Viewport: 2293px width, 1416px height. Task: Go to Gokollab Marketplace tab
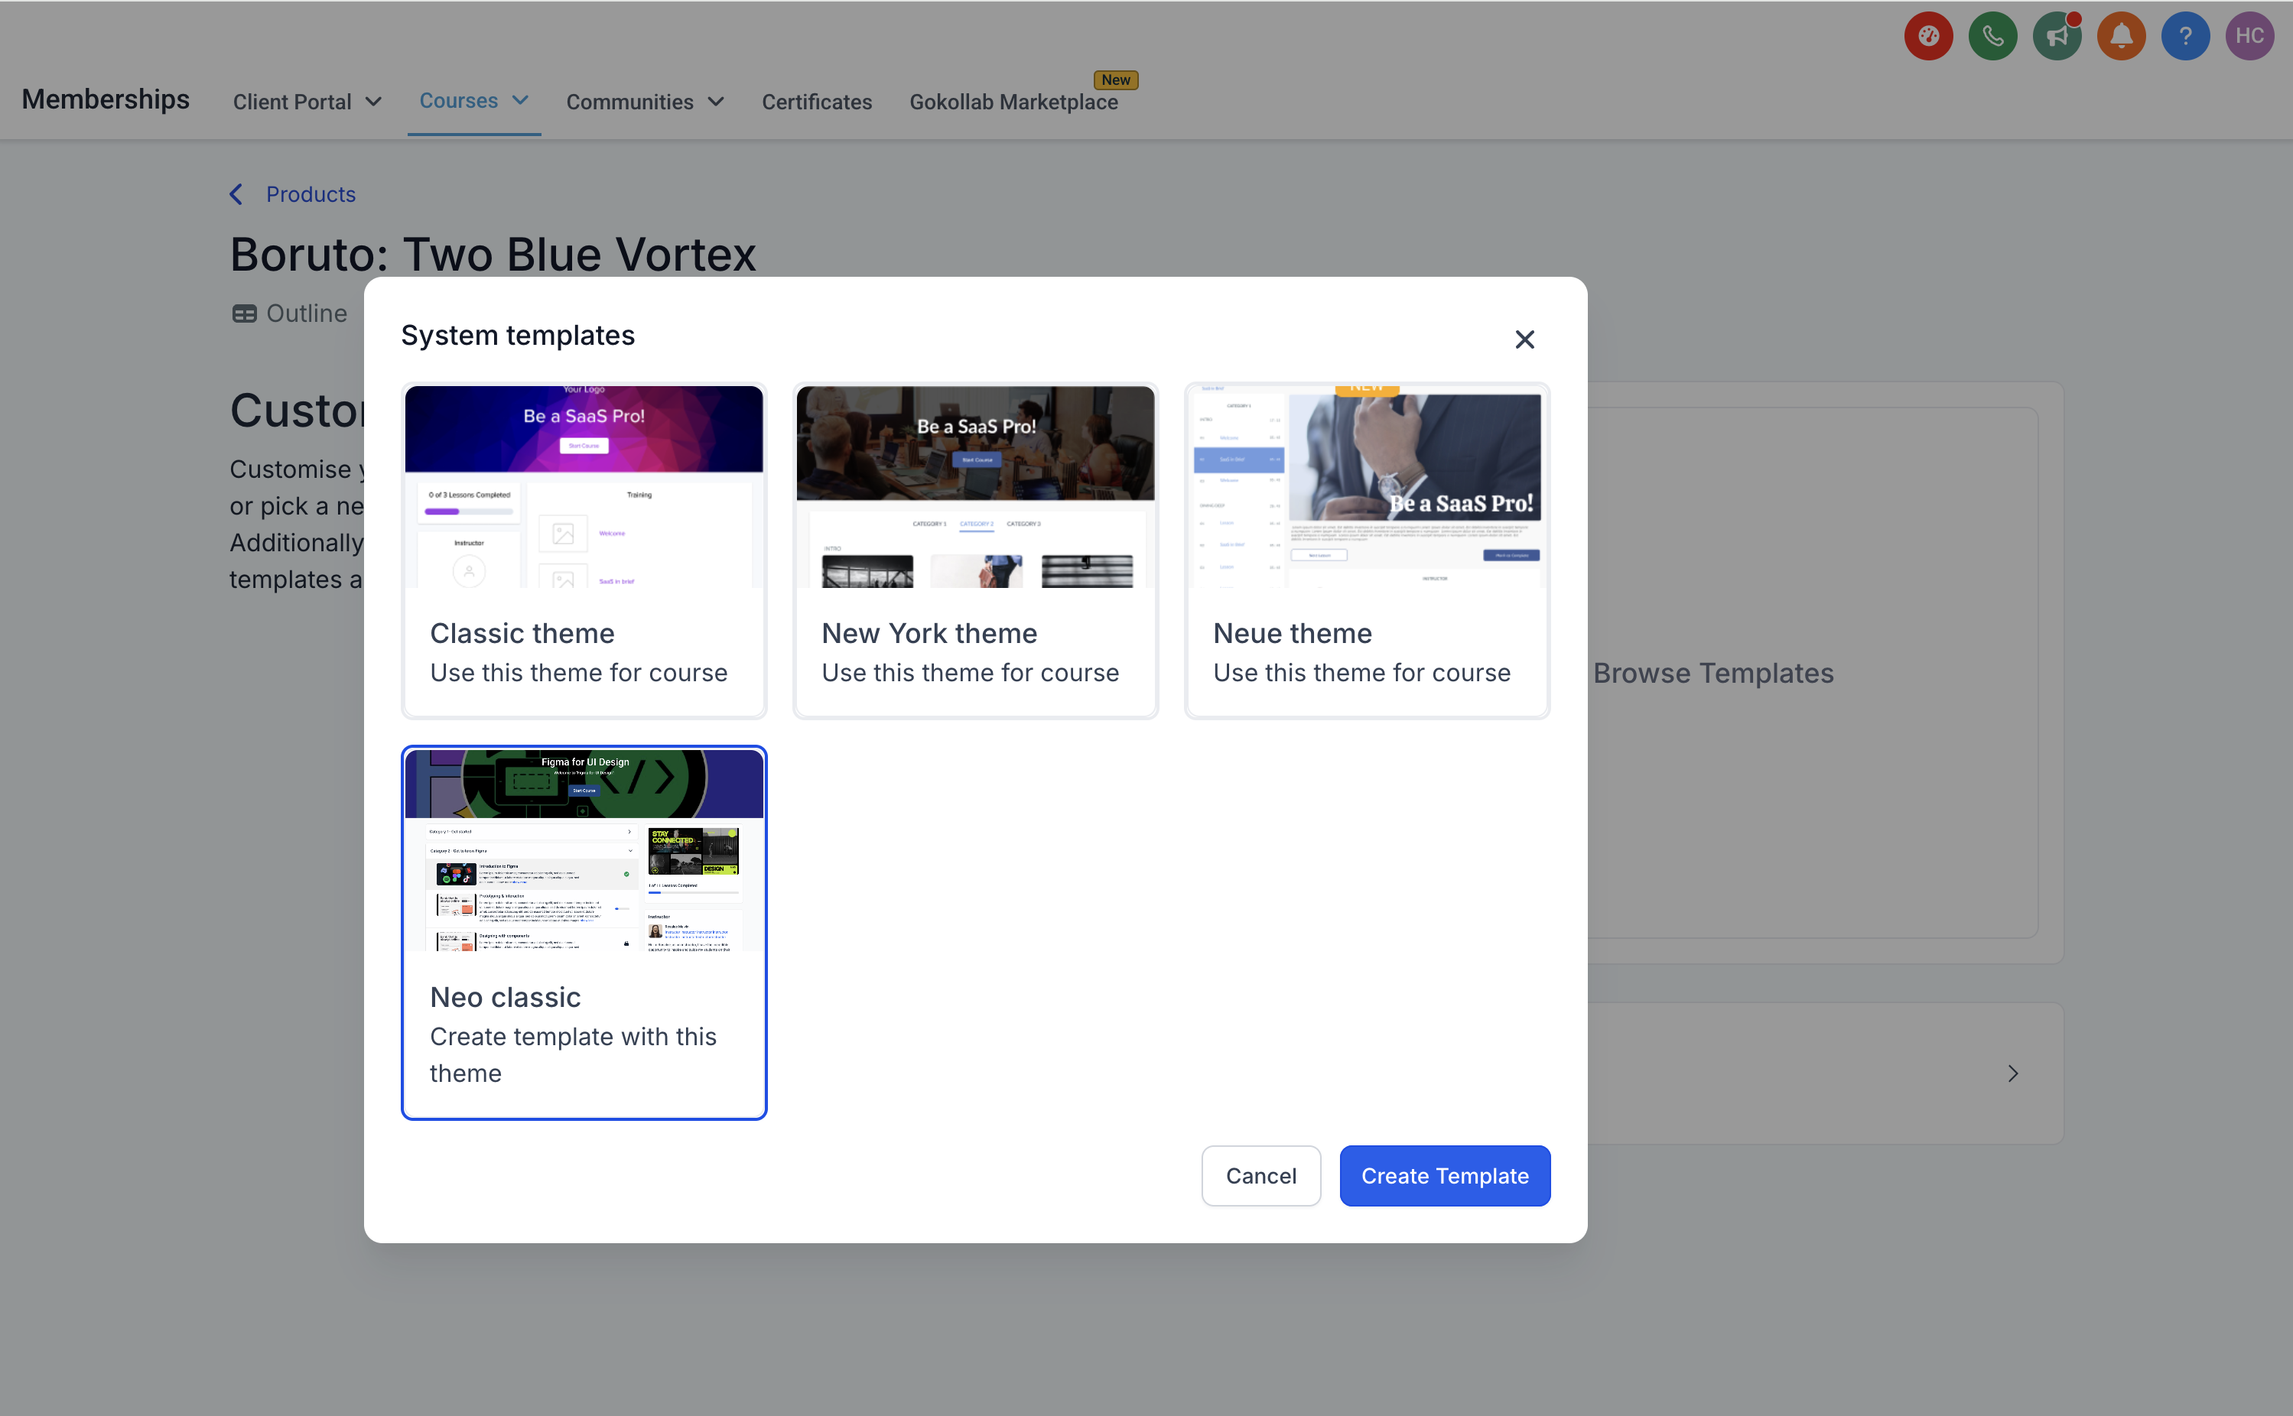click(x=1013, y=102)
